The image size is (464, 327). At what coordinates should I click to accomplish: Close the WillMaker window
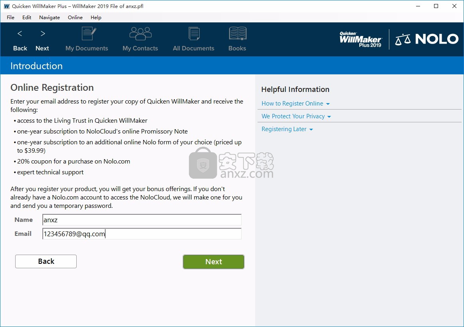coord(454,6)
